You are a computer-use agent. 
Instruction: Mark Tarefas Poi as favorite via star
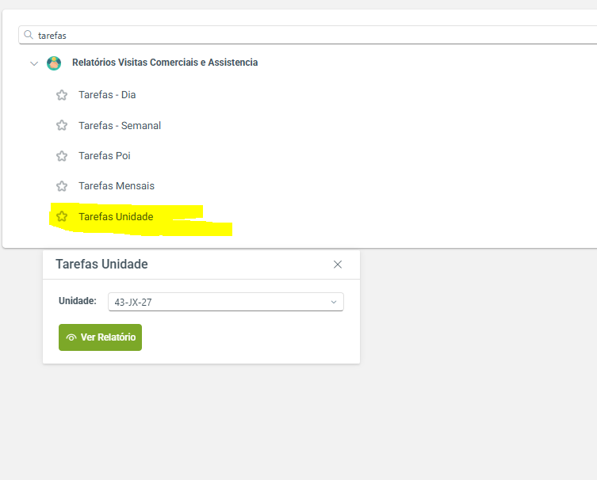[x=62, y=156]
